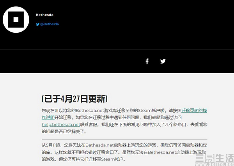Share the article via Facebook icon

(147, 61)
